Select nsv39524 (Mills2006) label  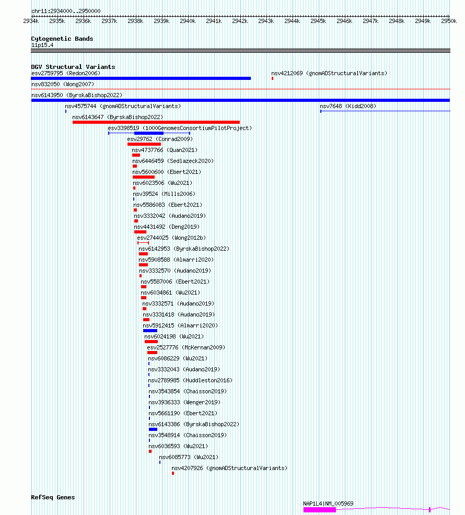point(164,194)
